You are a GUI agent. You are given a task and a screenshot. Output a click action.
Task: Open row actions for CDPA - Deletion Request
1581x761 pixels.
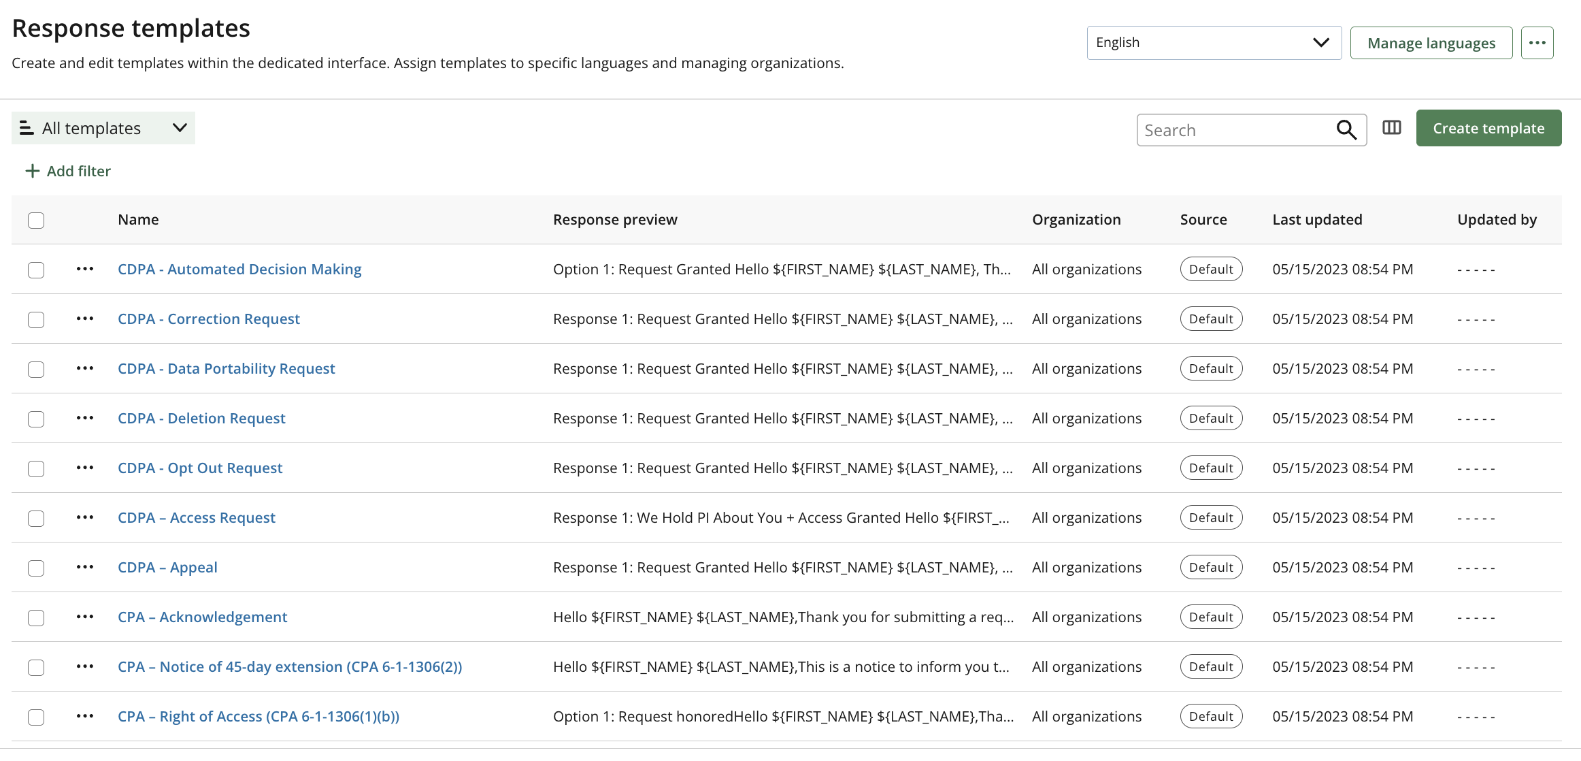pos(85,419)
